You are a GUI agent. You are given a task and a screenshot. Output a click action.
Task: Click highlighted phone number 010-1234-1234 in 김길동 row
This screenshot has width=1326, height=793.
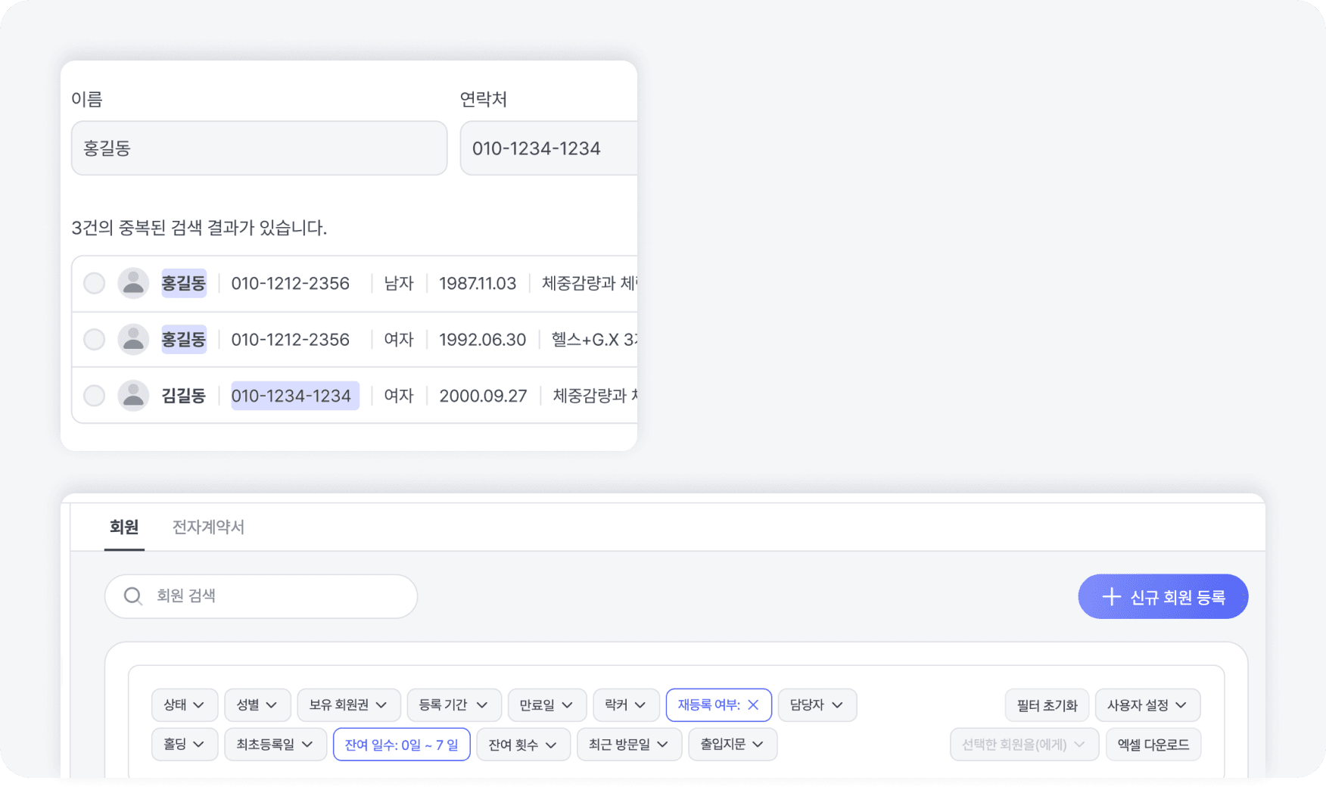coord(295,396)
